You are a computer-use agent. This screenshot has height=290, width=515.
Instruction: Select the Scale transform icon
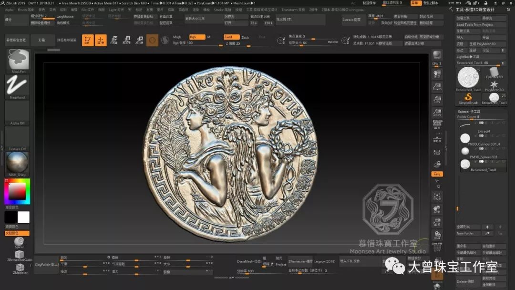tap(126, 40)
